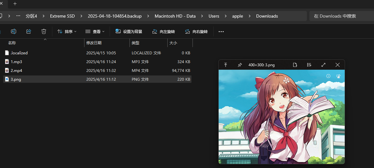The width and height of the screenshot is (374, 168).
Task: Expand chevron after Users breadcrumb
Action: [226, 16]
